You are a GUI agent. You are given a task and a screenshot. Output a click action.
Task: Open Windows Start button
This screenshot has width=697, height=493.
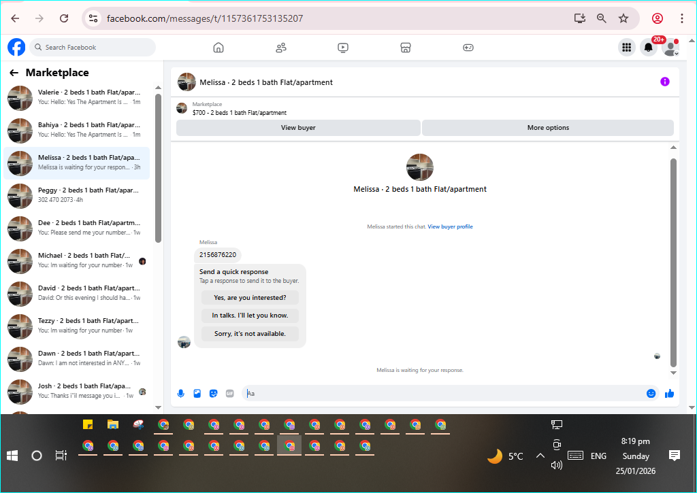click(12, 456)
